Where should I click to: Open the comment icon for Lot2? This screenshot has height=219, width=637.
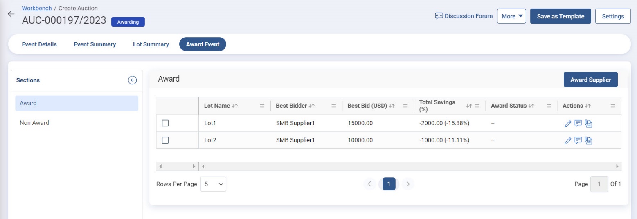point(578,141)
